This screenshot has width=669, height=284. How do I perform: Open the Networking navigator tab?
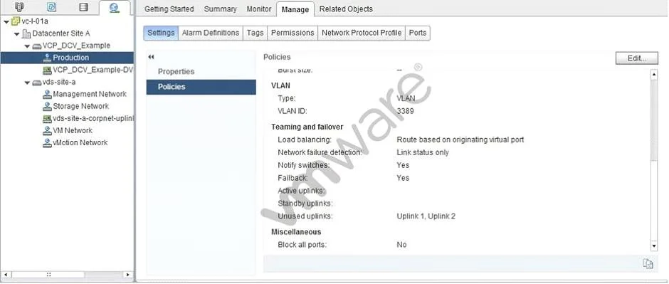[x=114, y=8]
